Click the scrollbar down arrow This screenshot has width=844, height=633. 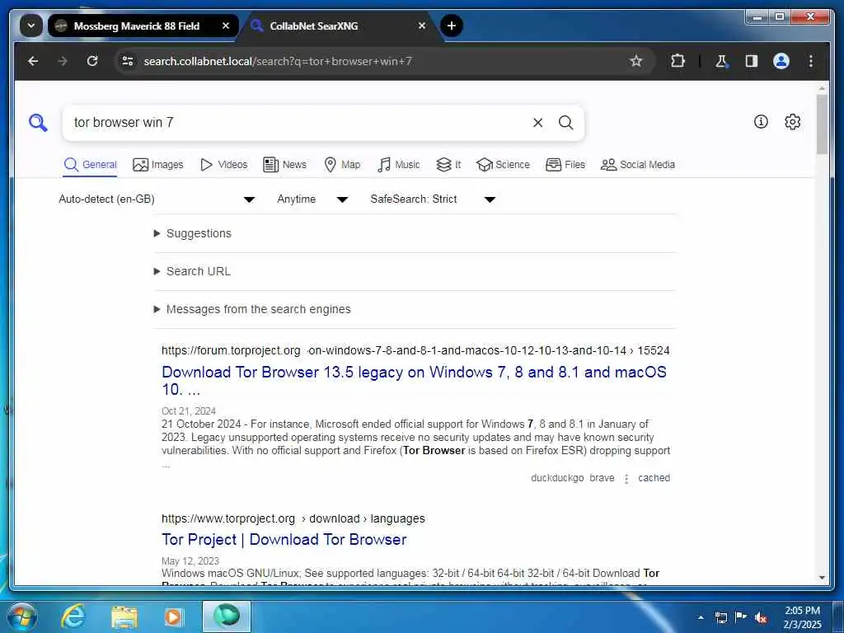point(822,578)
